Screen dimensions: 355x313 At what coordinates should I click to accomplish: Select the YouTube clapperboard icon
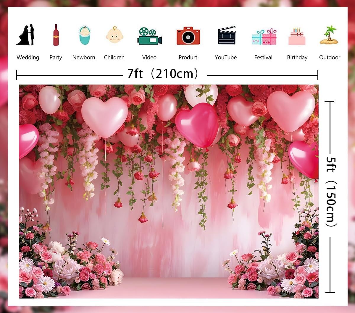(x=227, y=35)
